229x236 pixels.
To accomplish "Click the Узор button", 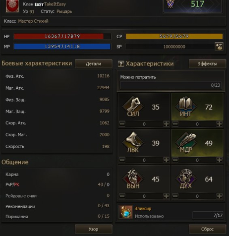I will click(94, 229).
